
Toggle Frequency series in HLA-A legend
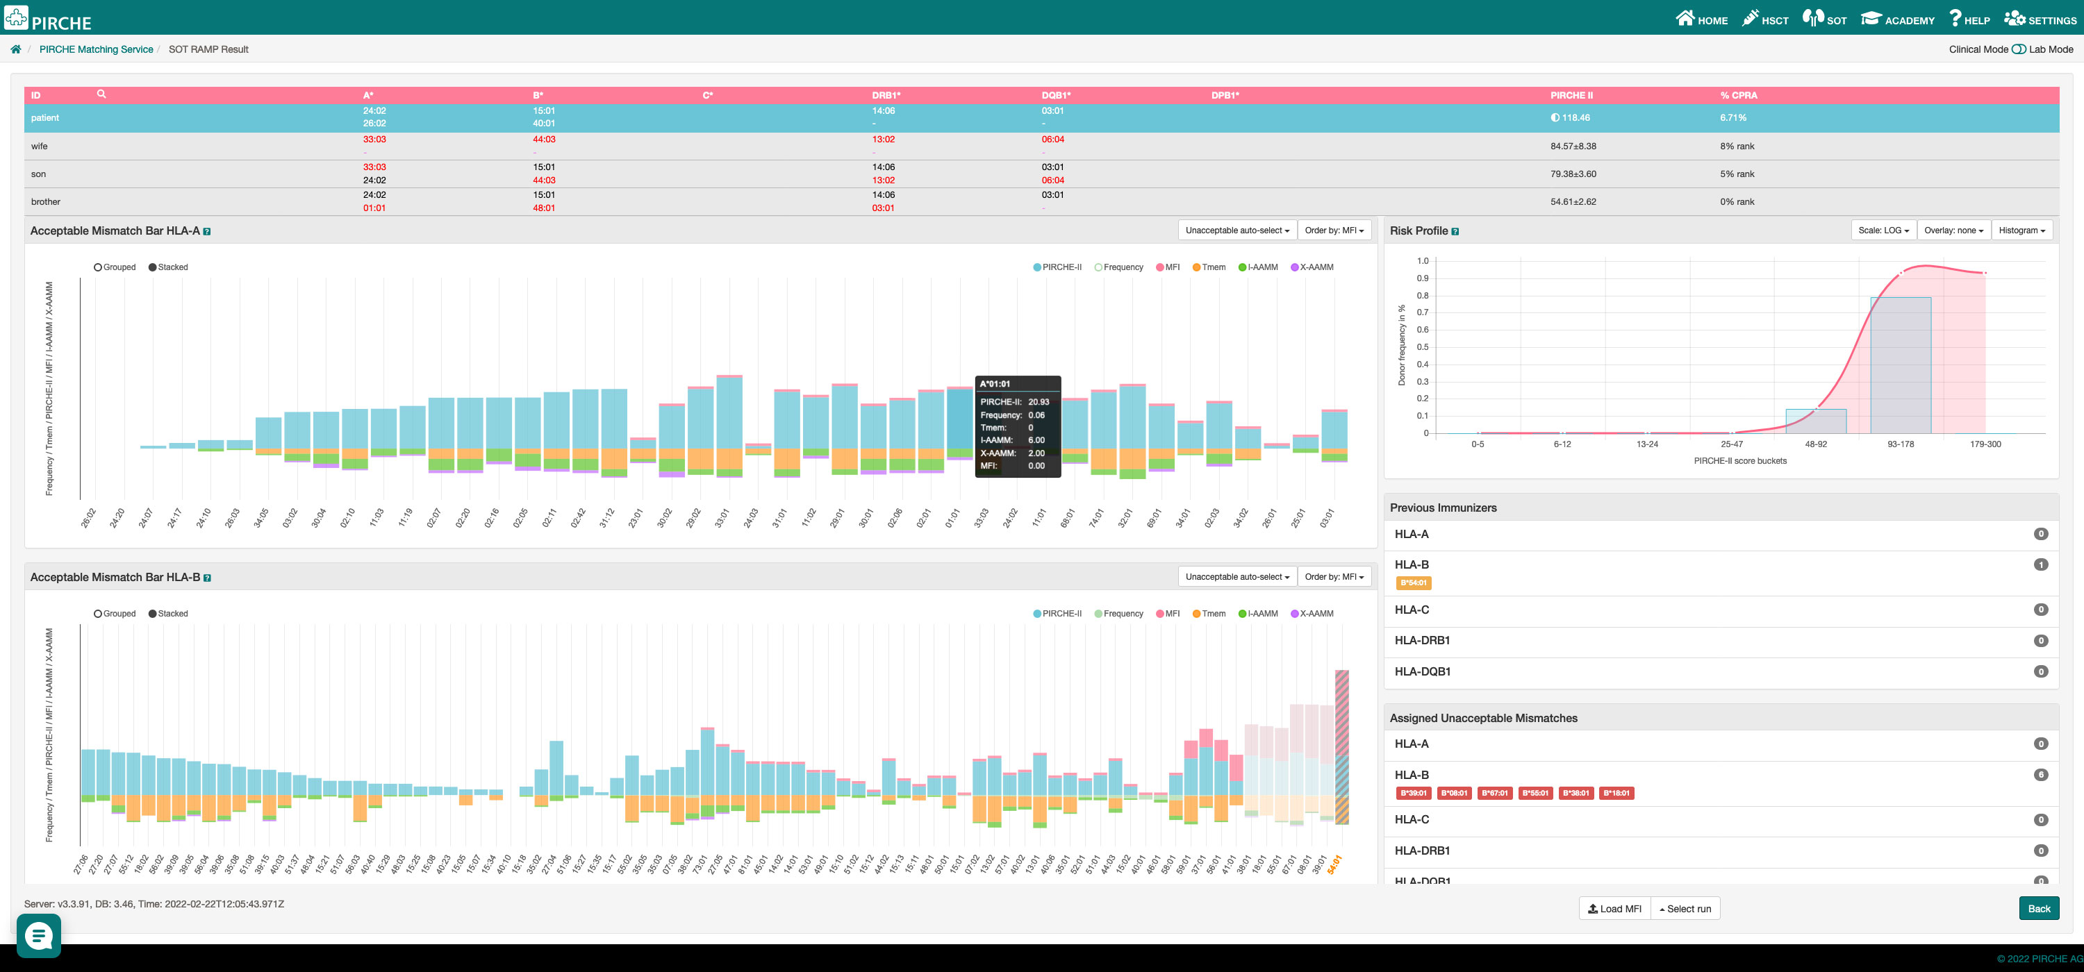click(x=1119, y=267)
